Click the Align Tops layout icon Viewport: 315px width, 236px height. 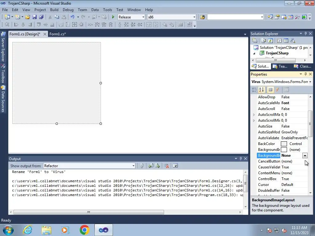pyautogui.click(x=39, y=25)
